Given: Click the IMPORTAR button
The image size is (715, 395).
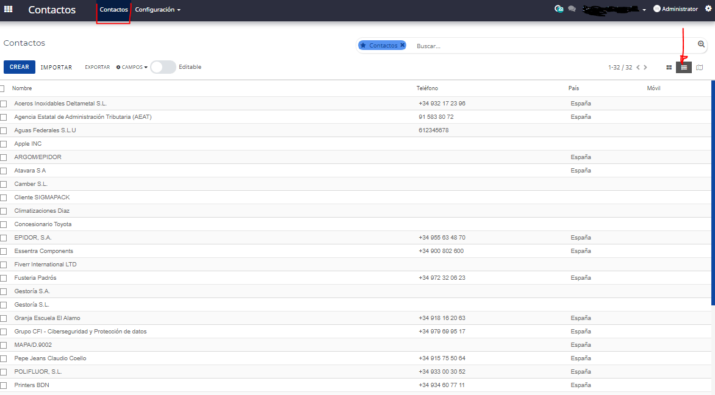Looking at the screenshot, I should click(x=56, y=67).
